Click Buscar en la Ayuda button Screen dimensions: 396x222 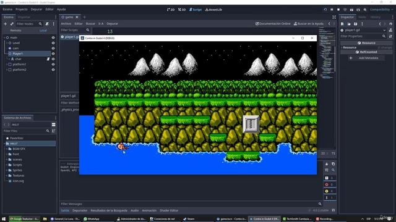(308, 23)
